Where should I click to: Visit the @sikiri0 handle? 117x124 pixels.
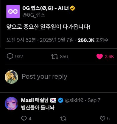tap(74, 100)
